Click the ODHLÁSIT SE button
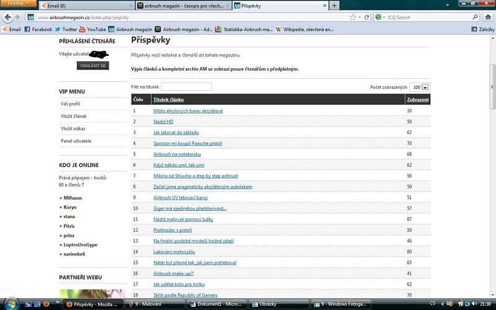The image size is (496, 310). pos(93,66)
